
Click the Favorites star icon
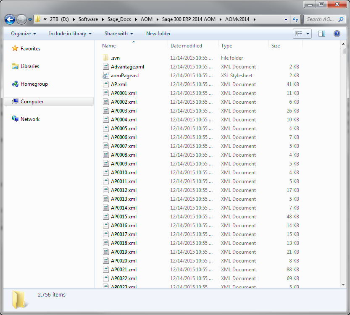[x=15, y=48]
